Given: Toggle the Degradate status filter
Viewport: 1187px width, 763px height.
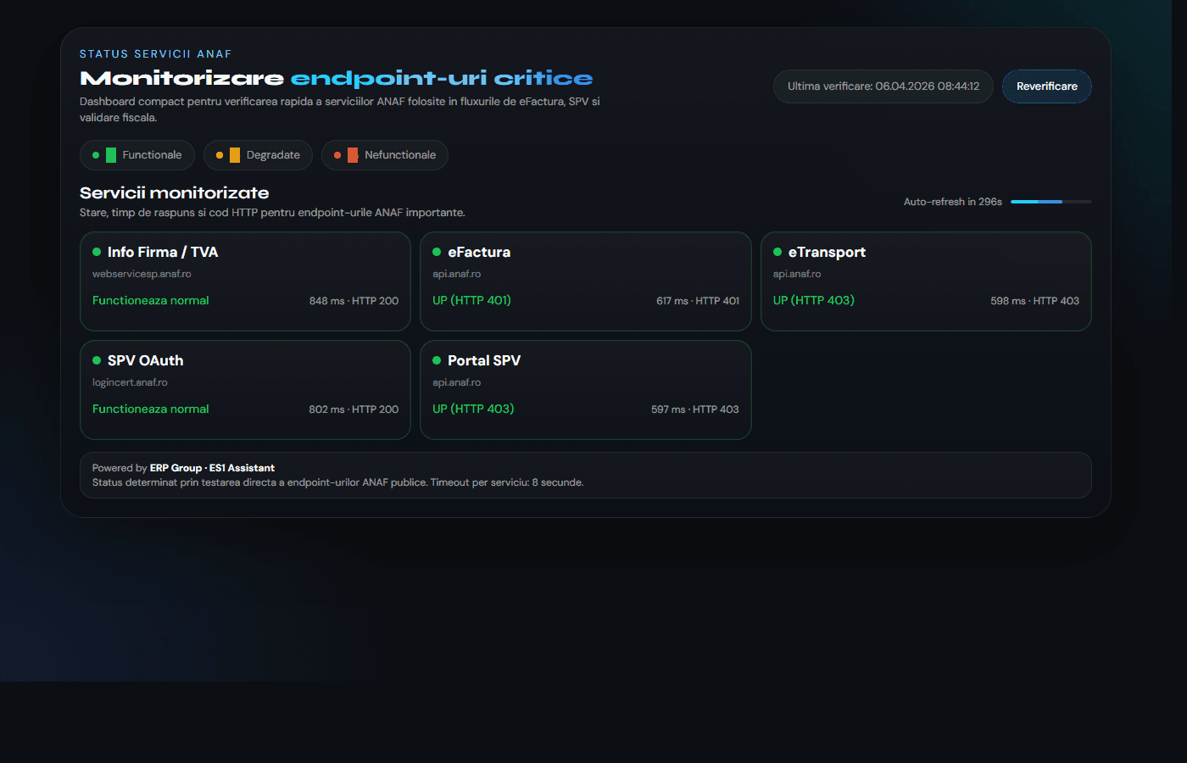Looking at the screenshot, I should (258, 154).
